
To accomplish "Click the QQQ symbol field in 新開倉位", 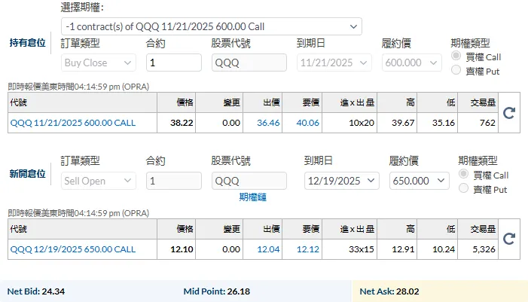I will 249,181.
